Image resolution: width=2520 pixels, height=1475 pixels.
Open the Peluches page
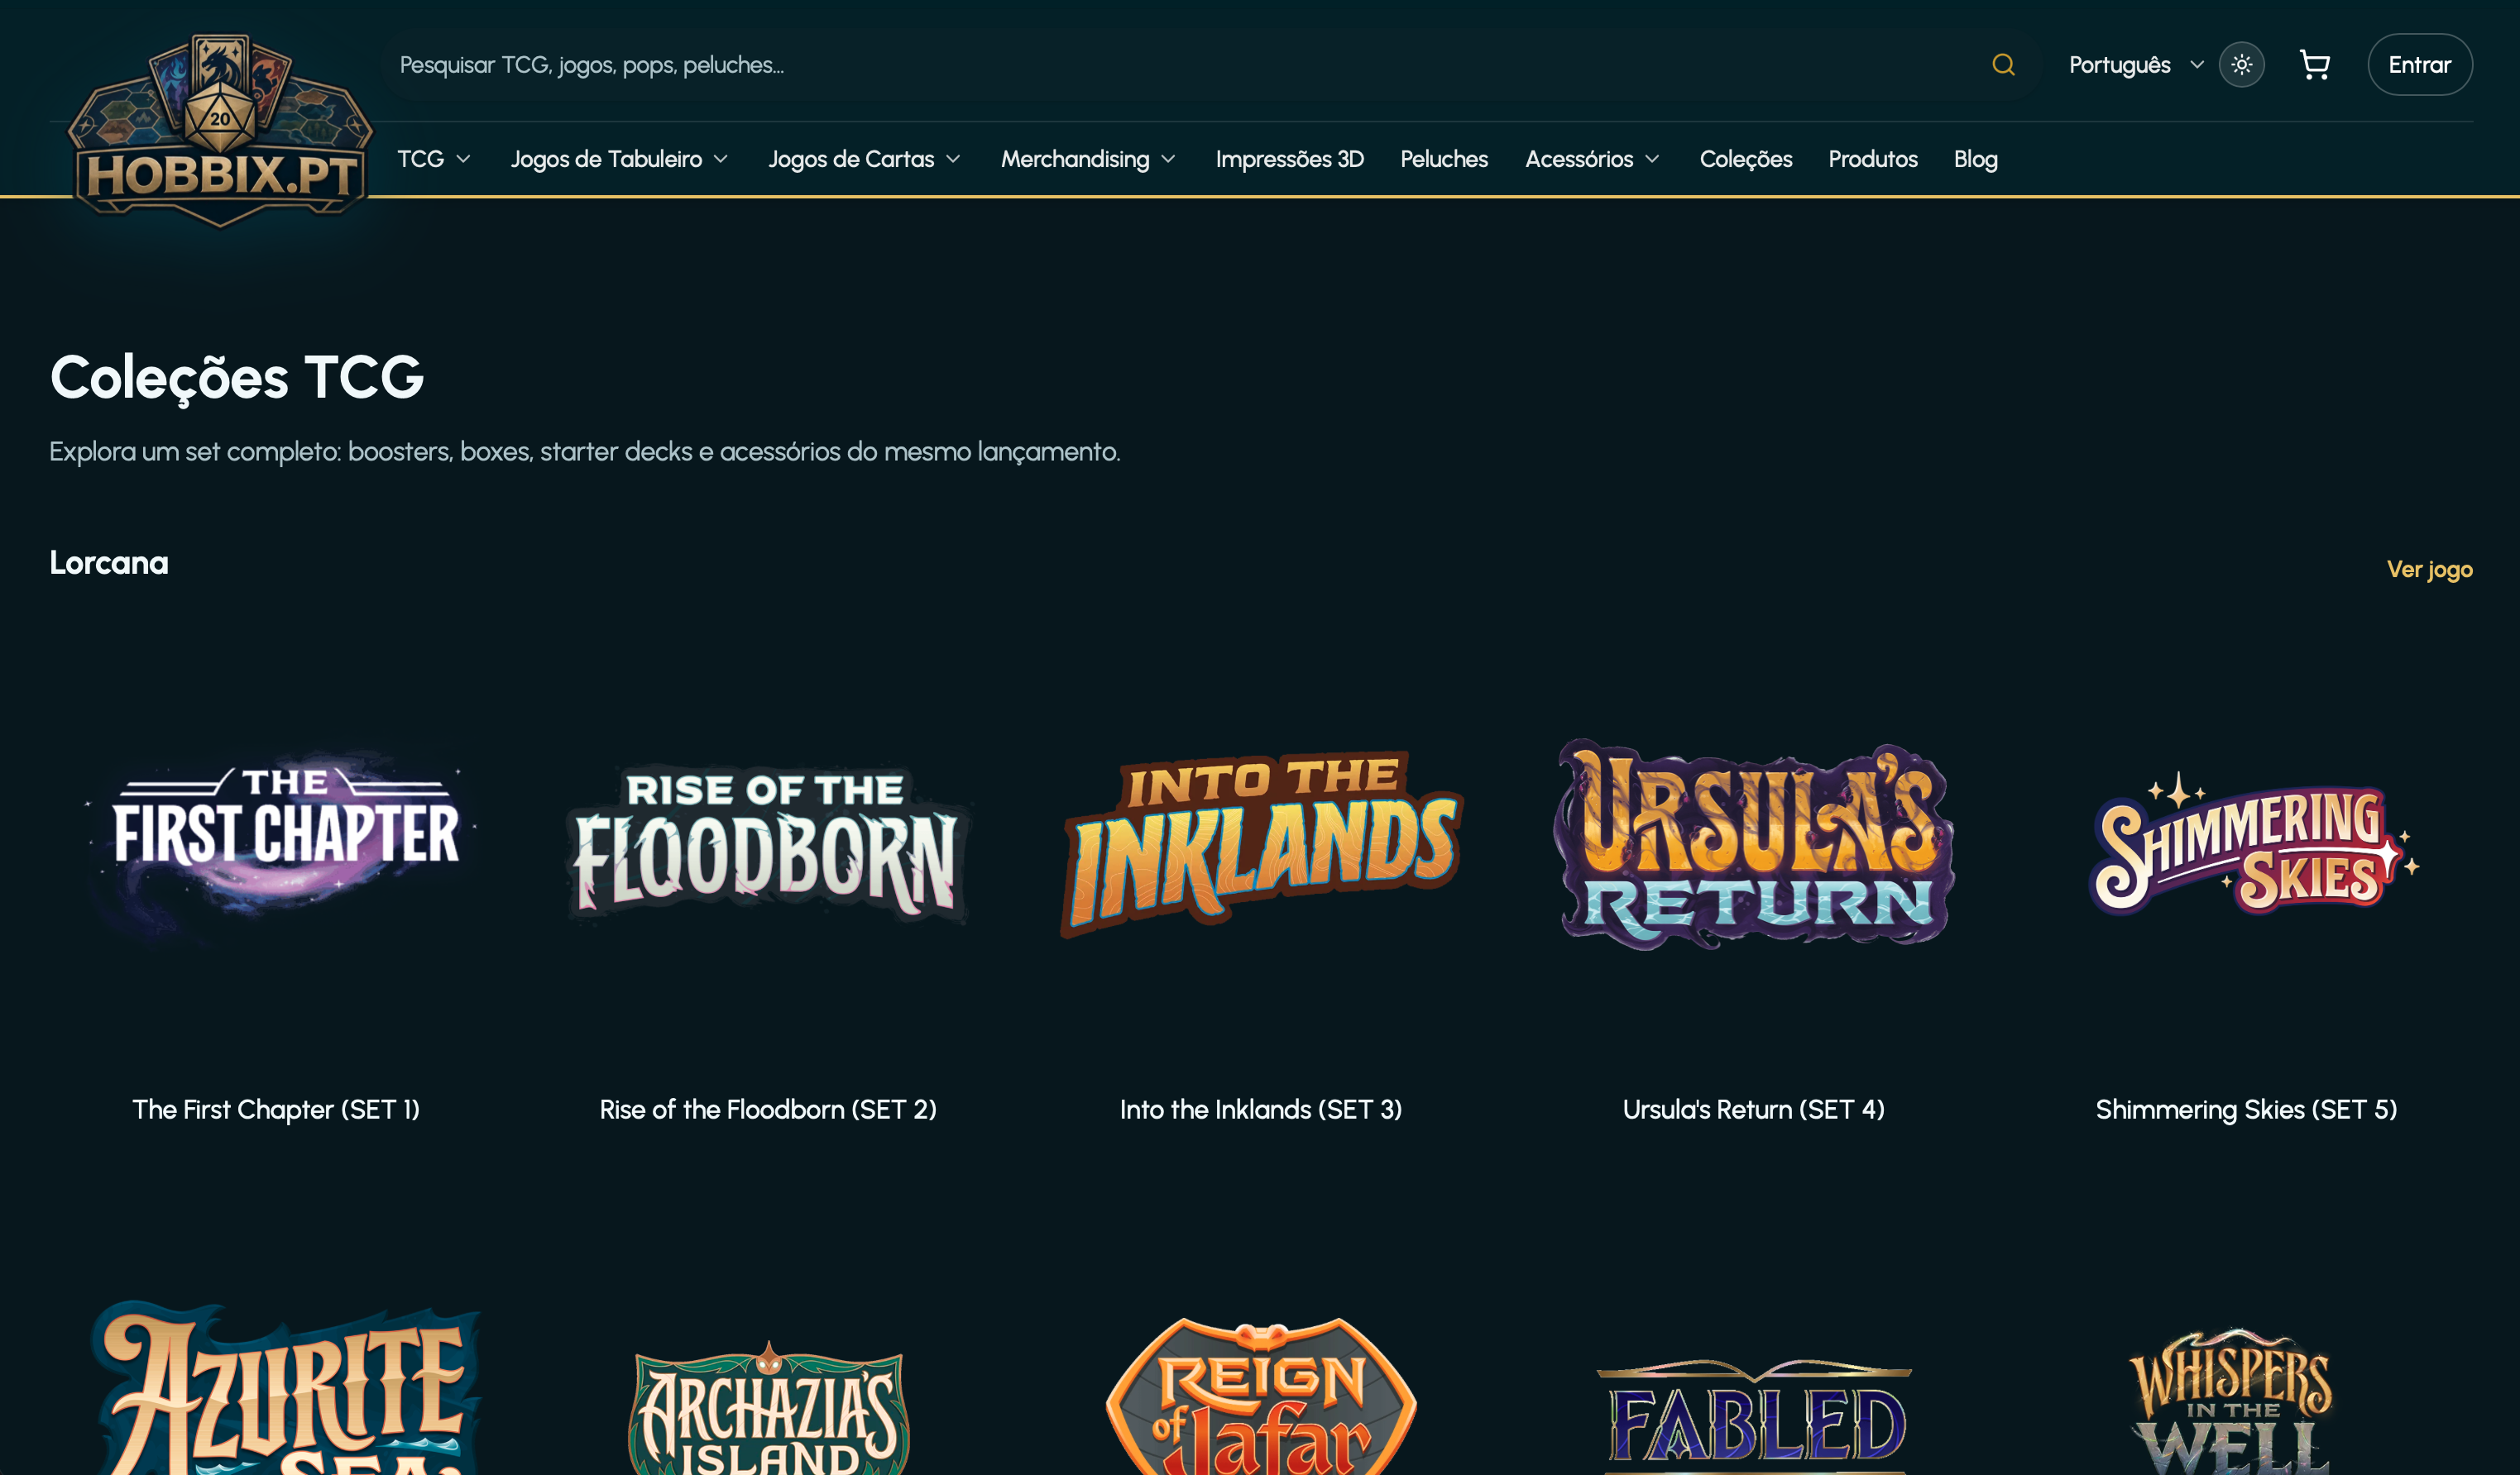coord(1443,159)
